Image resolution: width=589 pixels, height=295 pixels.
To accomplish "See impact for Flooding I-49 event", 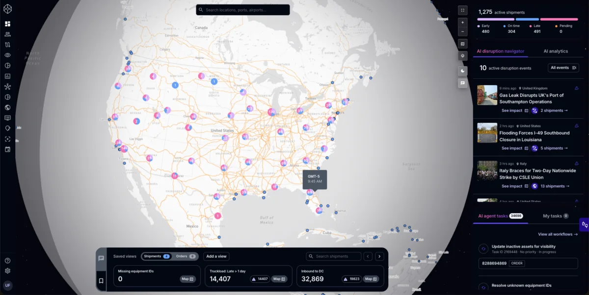I will pos(515,148).
